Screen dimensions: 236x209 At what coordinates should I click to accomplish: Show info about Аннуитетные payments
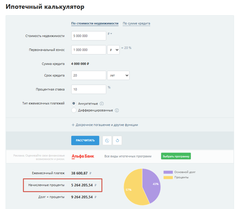click(x=102, y=103)
